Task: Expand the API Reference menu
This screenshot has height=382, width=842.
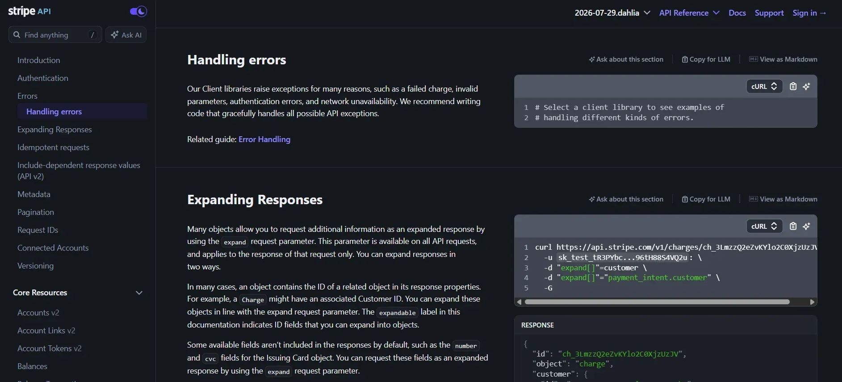Action: (689, 13)
